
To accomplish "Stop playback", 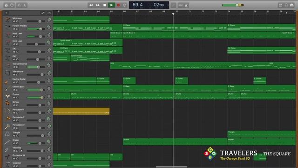I will pos(104,5).
